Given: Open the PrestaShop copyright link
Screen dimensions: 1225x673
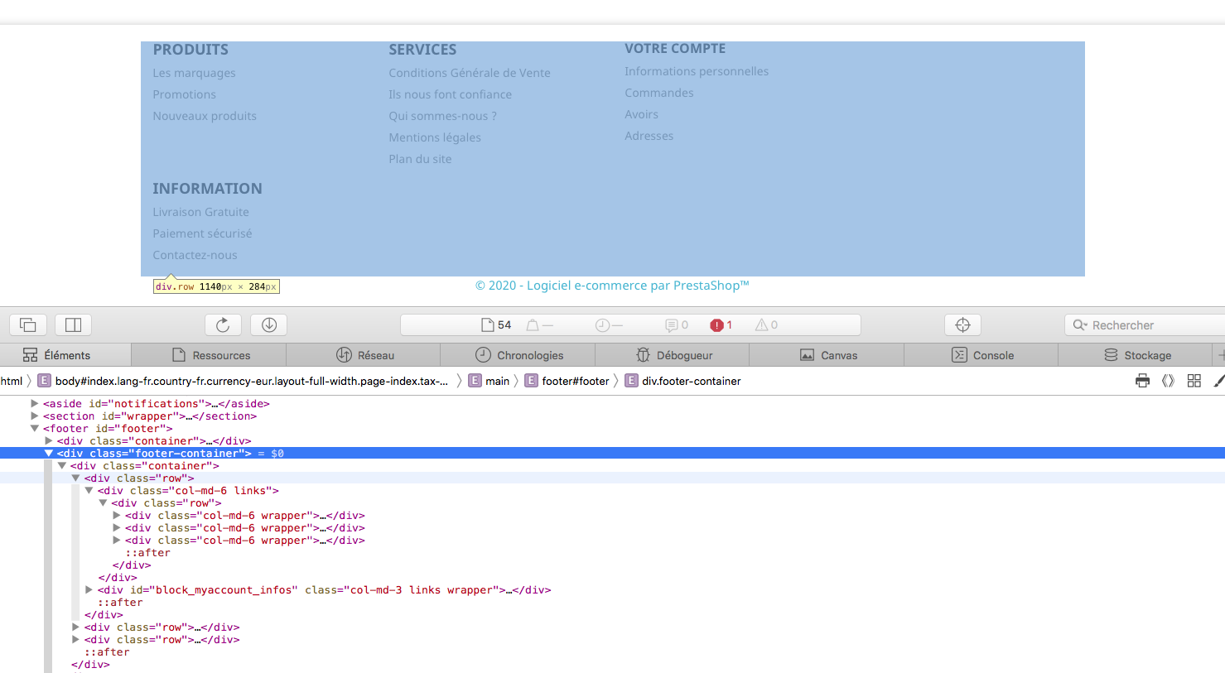Looking at the screenshot, I should click(x=612, y=286).
